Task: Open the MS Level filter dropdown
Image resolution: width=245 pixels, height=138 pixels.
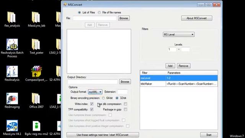Action: [x=178, y=34]
